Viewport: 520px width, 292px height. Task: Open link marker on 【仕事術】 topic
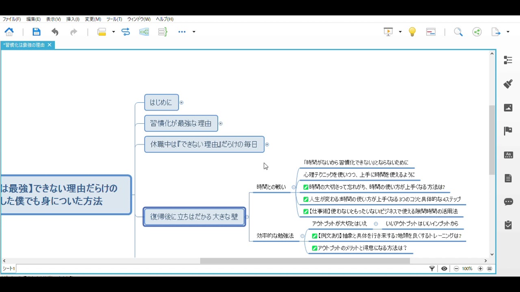[306, 212]
